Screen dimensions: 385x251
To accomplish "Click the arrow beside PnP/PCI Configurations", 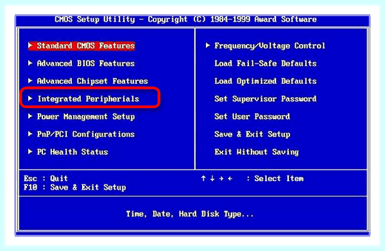I will tap(30, 134).
